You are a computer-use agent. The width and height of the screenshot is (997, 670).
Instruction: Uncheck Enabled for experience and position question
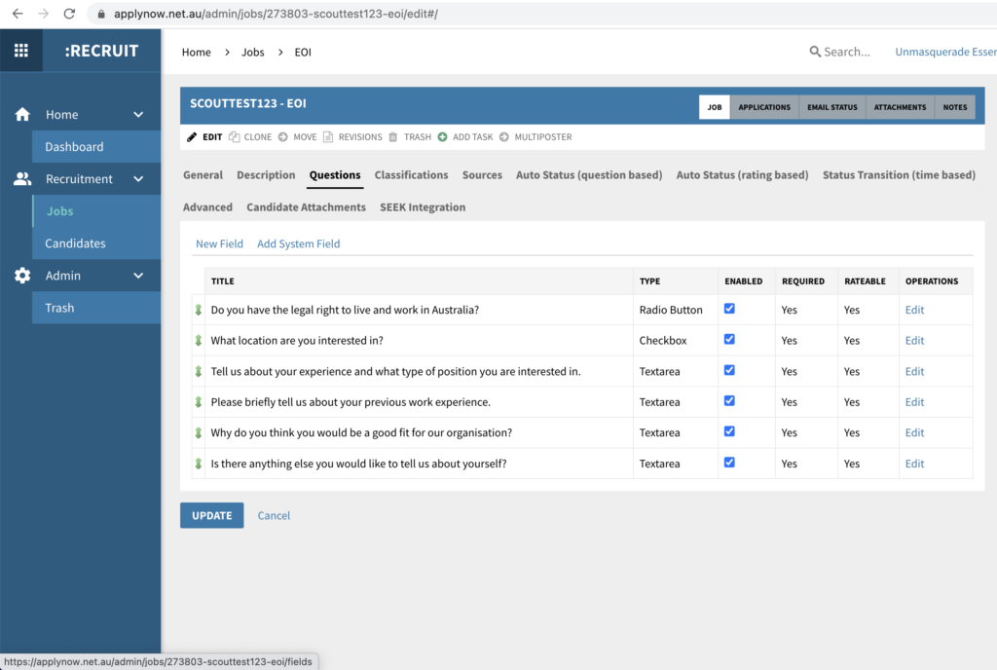click(x=729, y=370)
